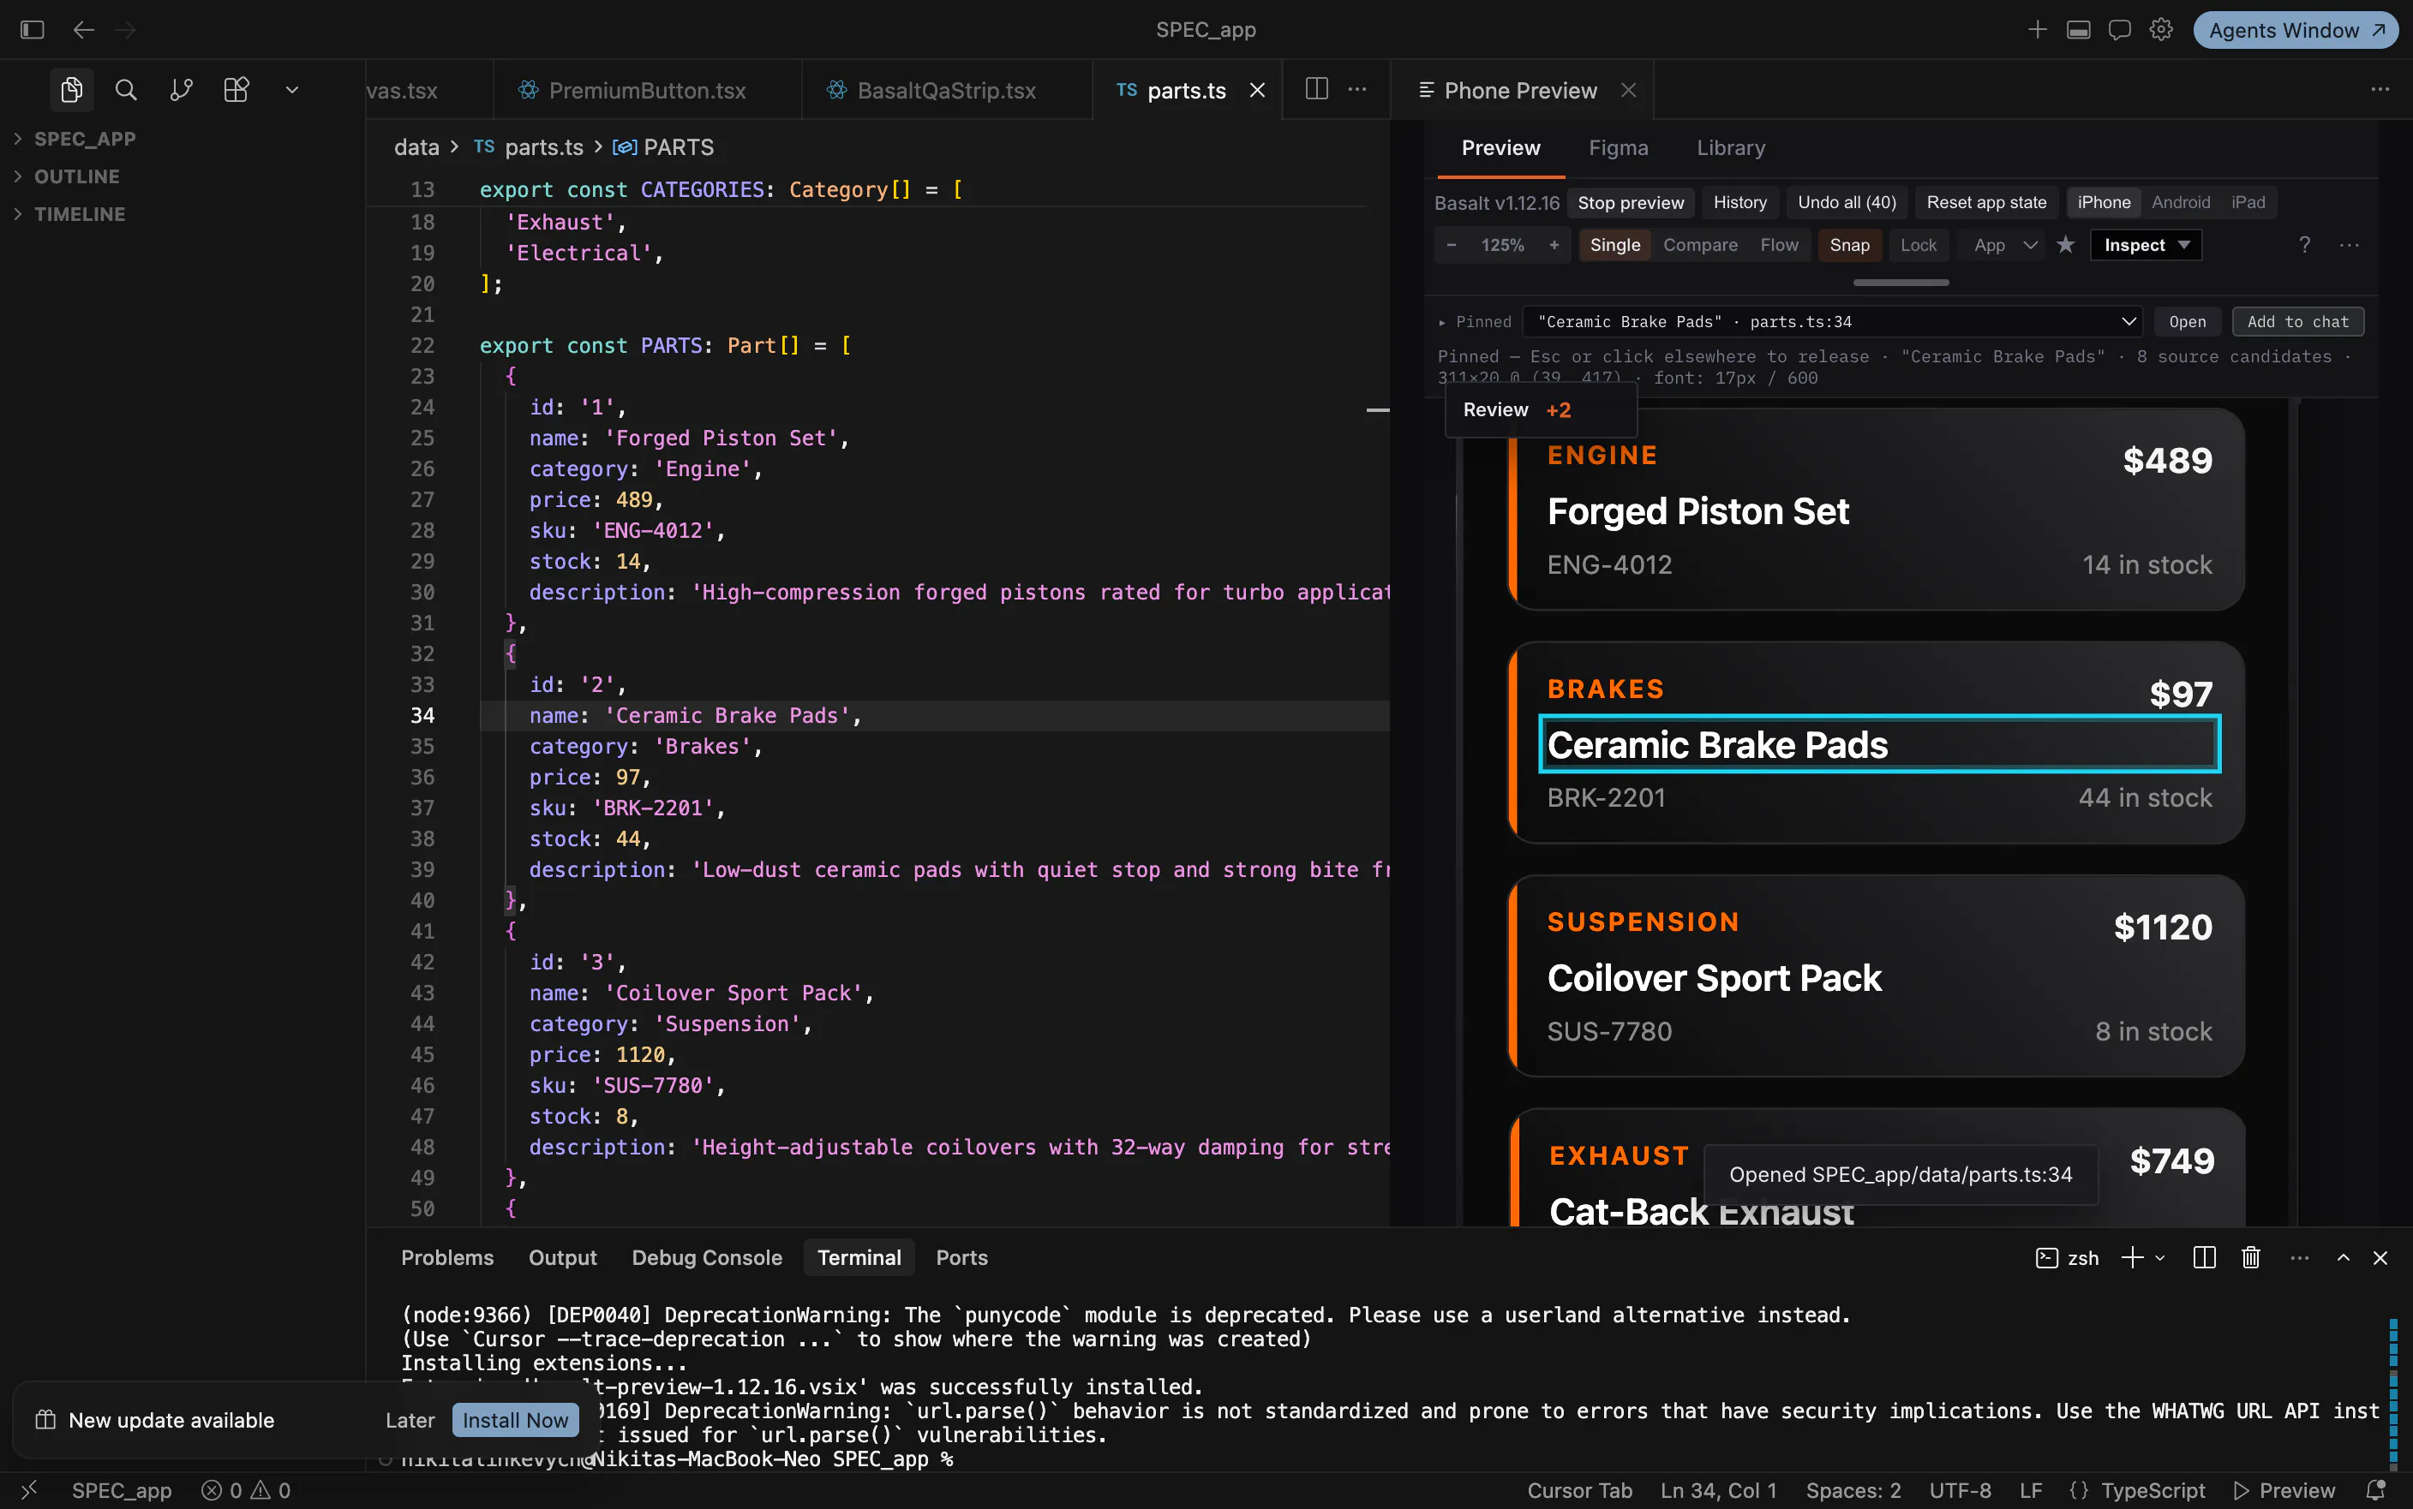Image resolution: width=2413 pixels, height=1509 pixels.
Task: Expand the Pinned disclosure triangle
Action: [x=1443, y=322]
